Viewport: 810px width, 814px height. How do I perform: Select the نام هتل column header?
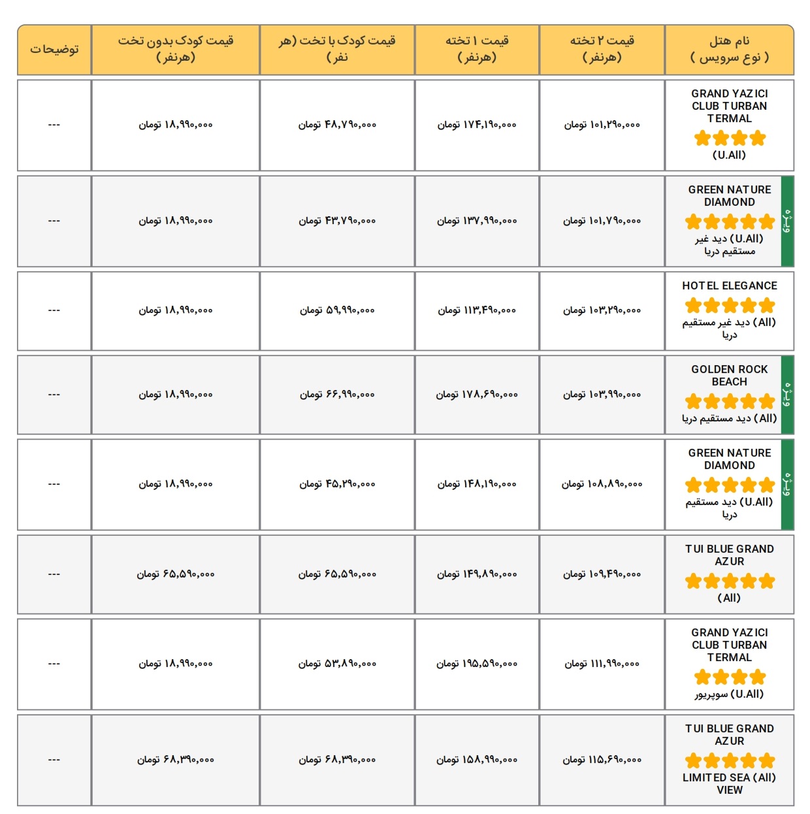click(730, 50)
